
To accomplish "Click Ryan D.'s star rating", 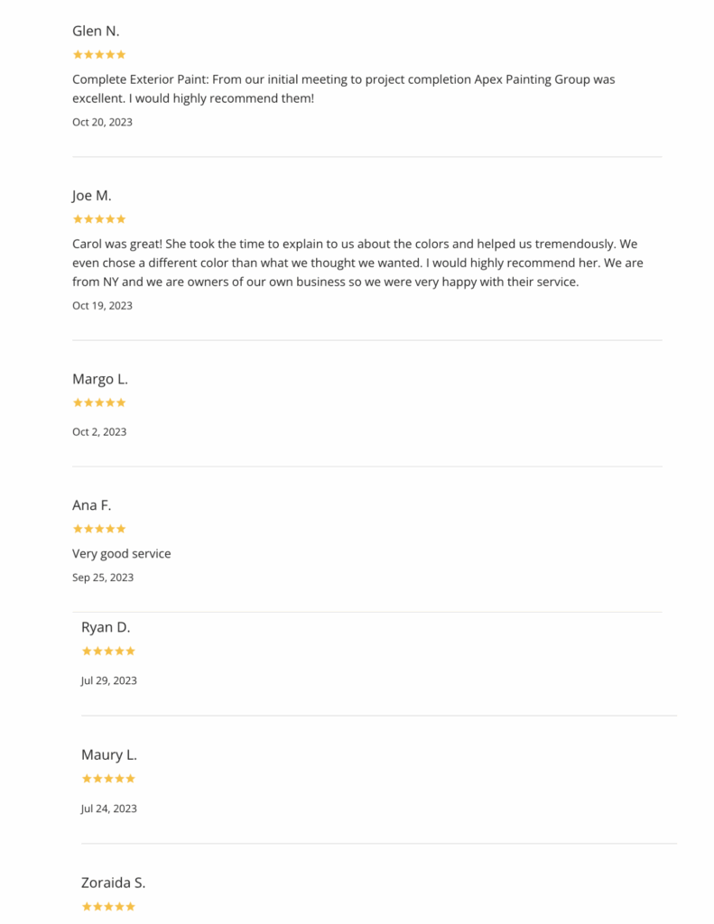I will [x=108, y=651].
